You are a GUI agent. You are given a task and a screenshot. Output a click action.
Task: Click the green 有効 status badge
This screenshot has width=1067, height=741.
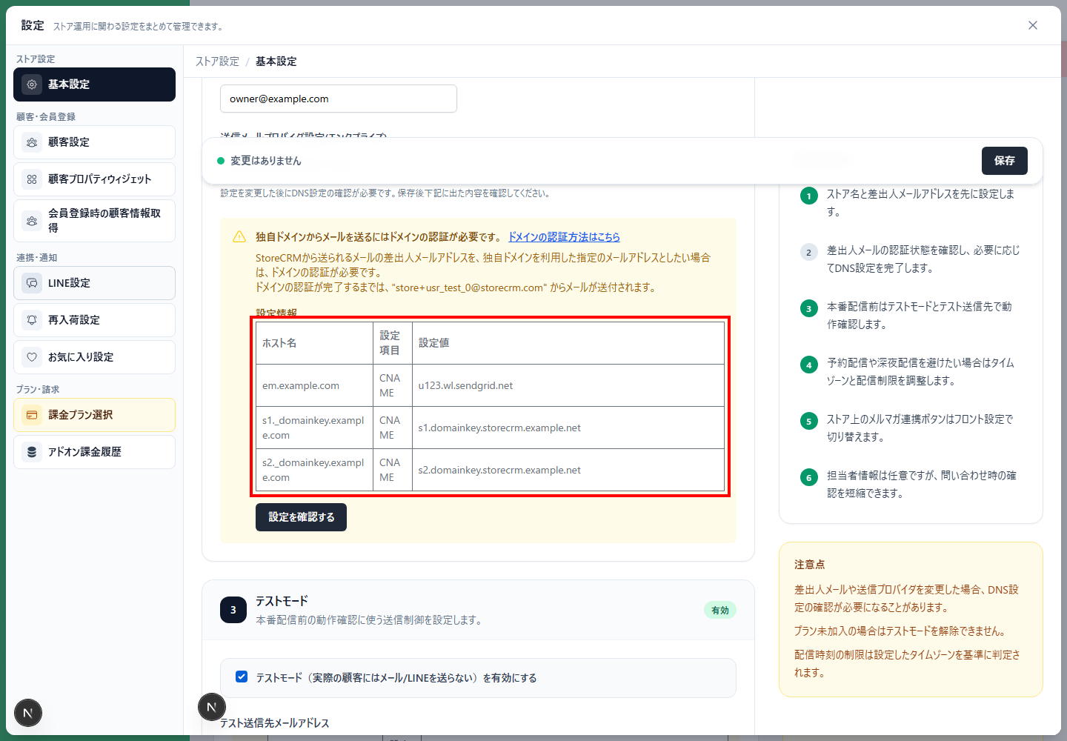click(x=719, y=611)
